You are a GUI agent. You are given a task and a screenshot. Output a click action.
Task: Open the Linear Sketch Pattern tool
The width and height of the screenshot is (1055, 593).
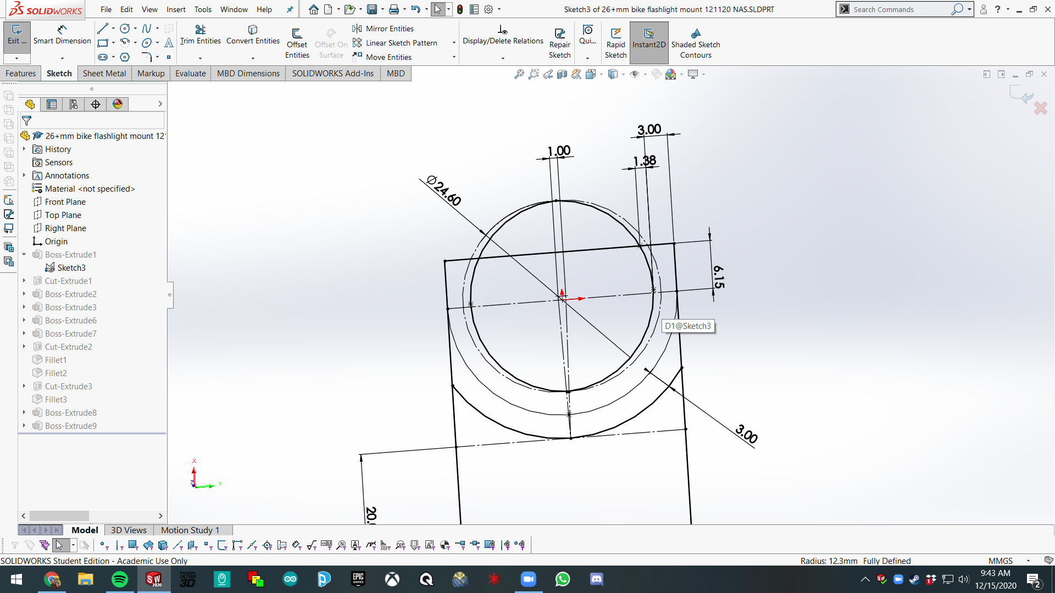click(395, 43)
